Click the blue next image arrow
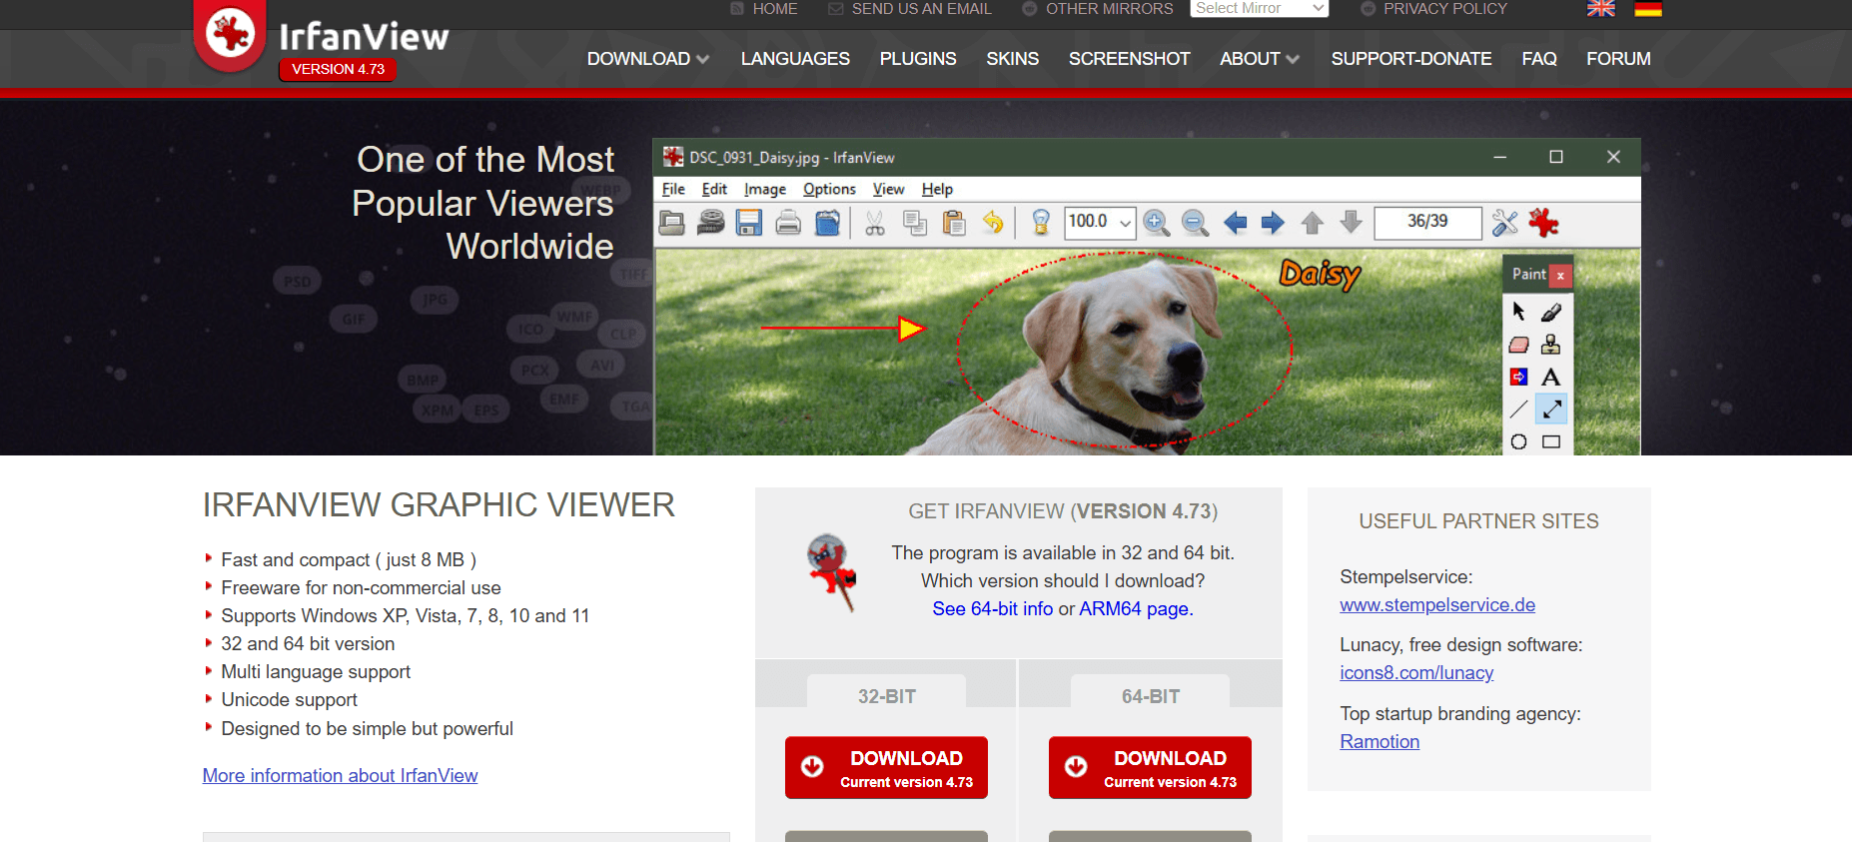The width and height of the screenshot is (1852, 842). [1273, 223]
